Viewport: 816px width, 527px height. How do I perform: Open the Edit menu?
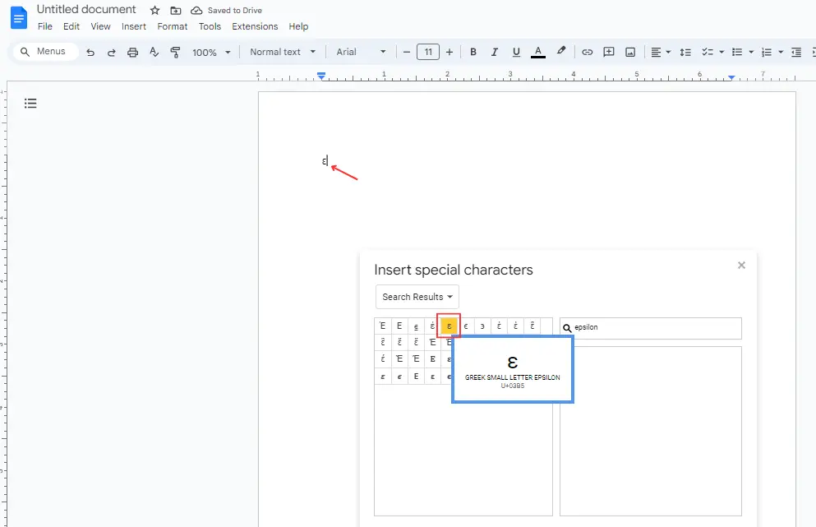(x=71, y=26)
